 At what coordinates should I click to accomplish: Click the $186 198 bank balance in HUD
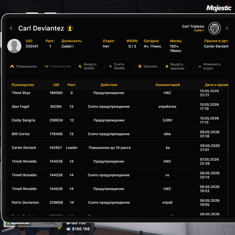(81, 229)
